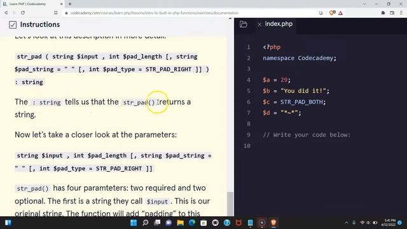This screenshot has width=407, height=229.
Task: Open the share page icon in address bar
Action: pyautogui.click(x=321, y=13)
